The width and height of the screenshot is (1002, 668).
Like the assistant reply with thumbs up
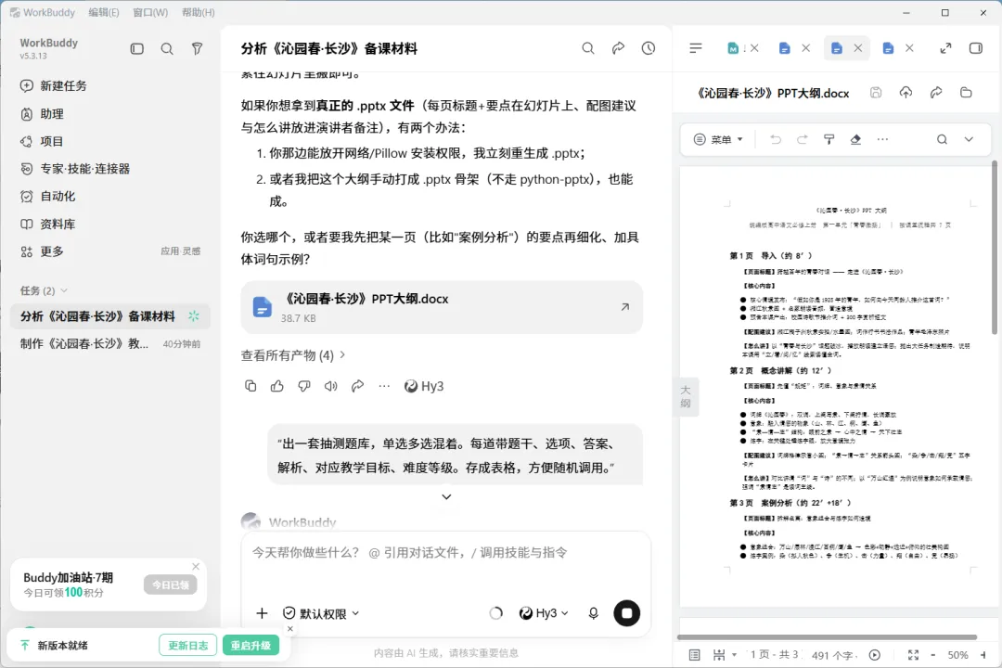(x=277, y=385)
